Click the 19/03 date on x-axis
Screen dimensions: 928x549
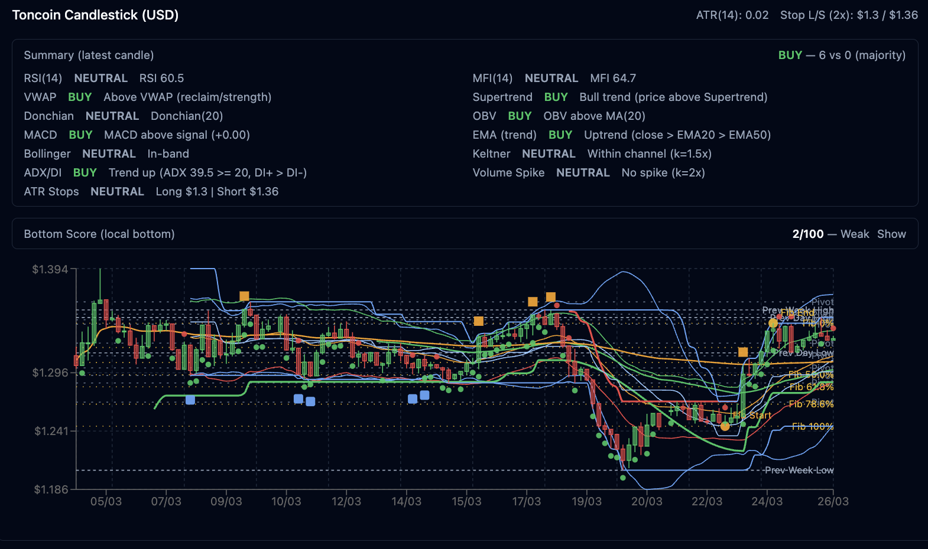click(586, 501)
